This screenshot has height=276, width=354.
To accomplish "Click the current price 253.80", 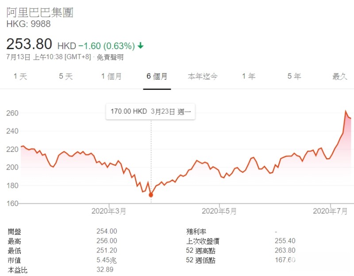I will tap(29, 44).
